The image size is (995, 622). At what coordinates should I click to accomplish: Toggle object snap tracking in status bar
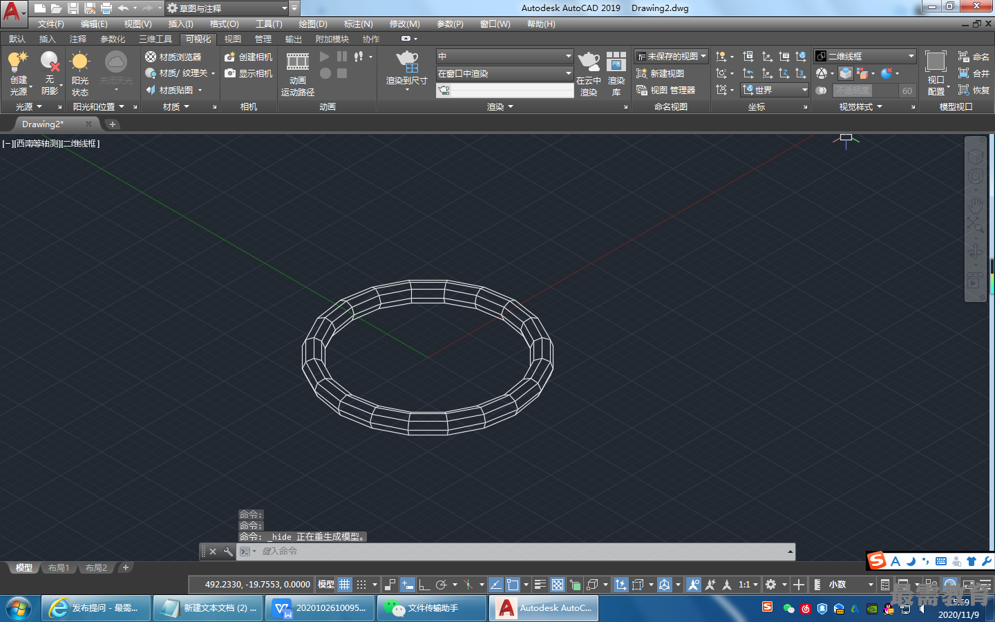coord(495,585)
